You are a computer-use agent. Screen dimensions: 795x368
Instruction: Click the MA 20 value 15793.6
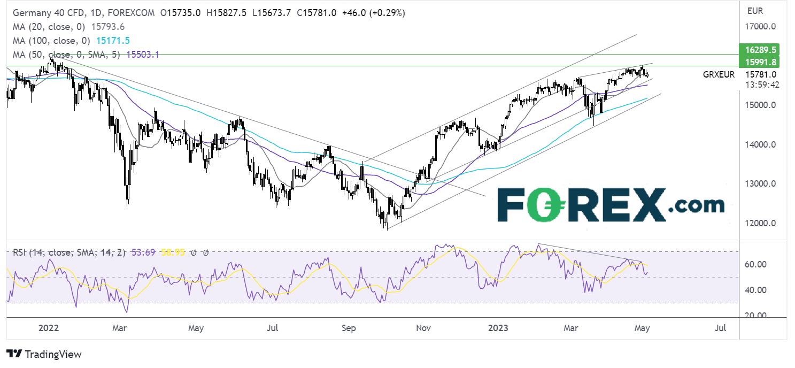109,27
